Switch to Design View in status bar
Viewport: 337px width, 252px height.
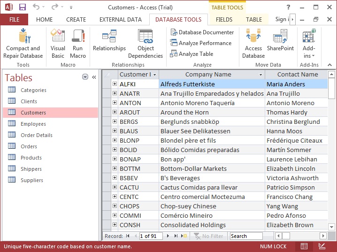(322, 246)
